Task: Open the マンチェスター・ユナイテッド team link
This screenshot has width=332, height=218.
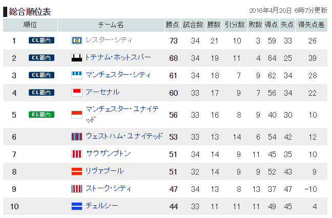Action: point(122,114)
